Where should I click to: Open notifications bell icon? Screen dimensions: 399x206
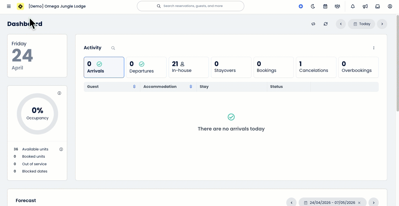[x=353, y=6]
